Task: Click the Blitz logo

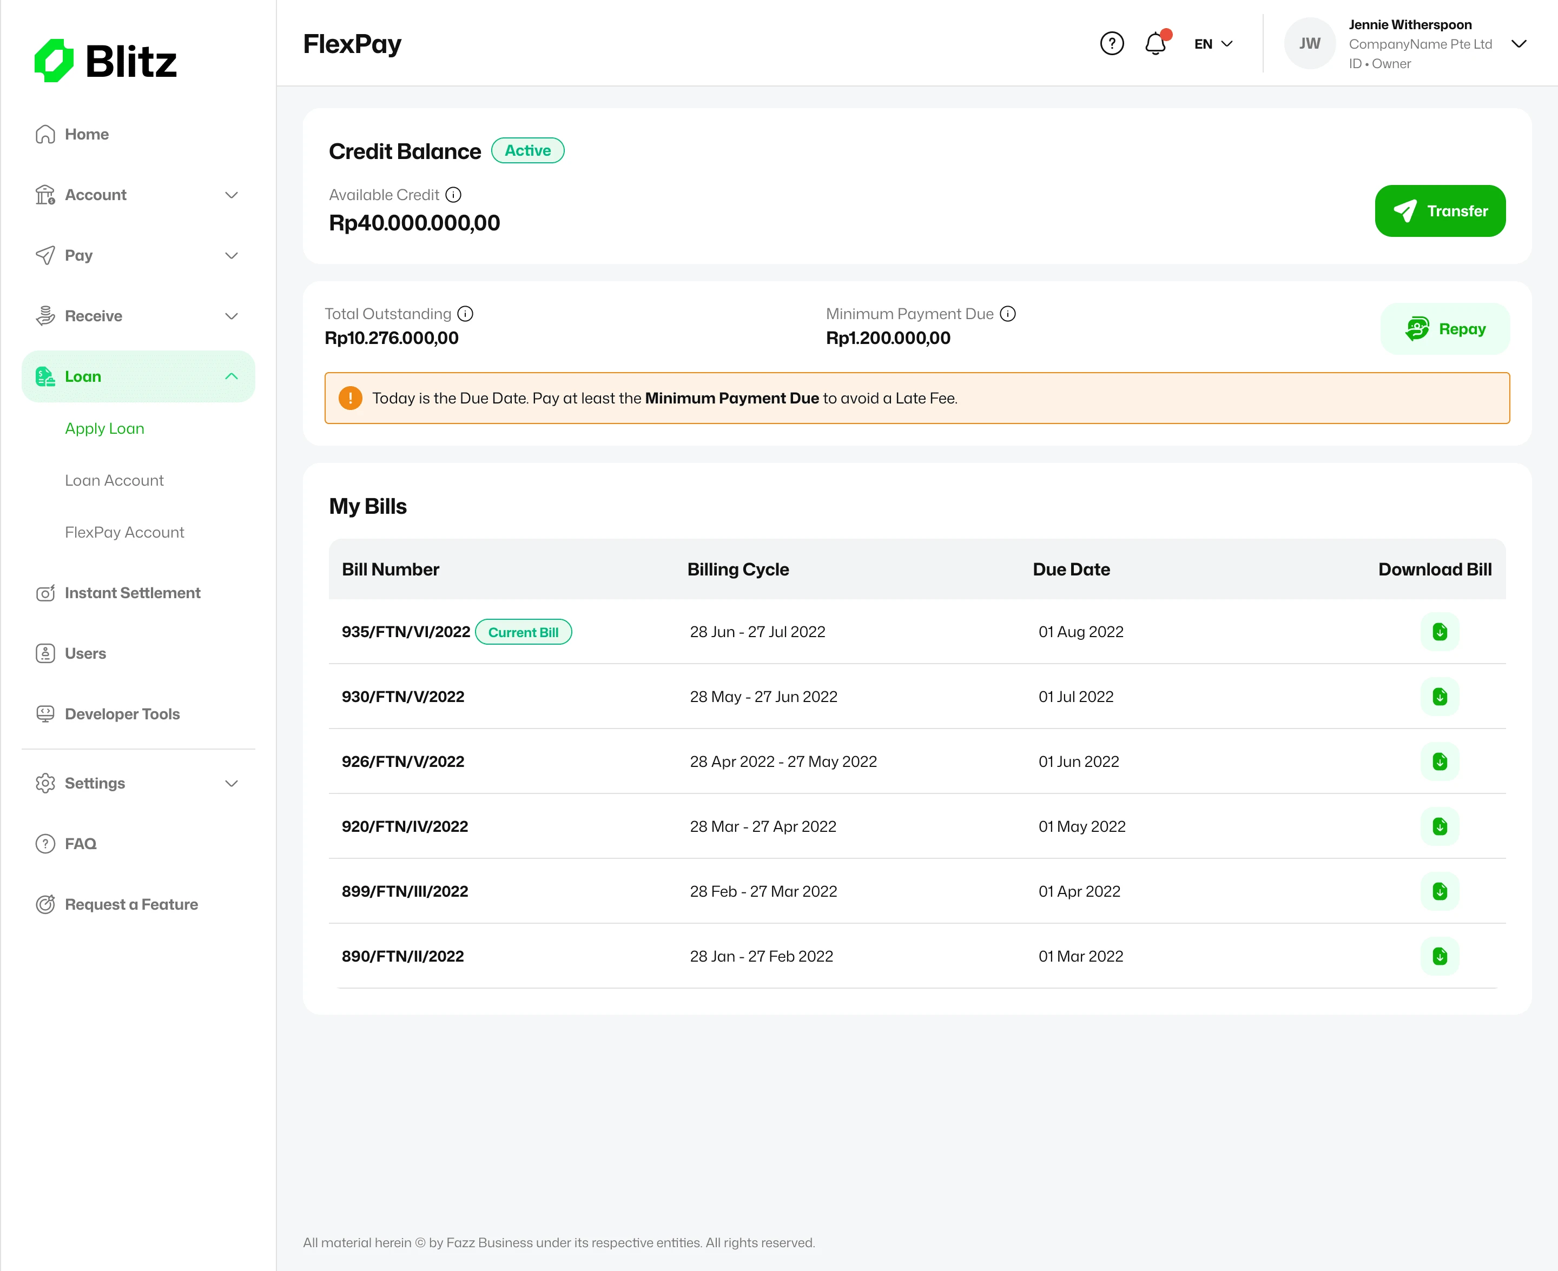Action: (105, 61)
